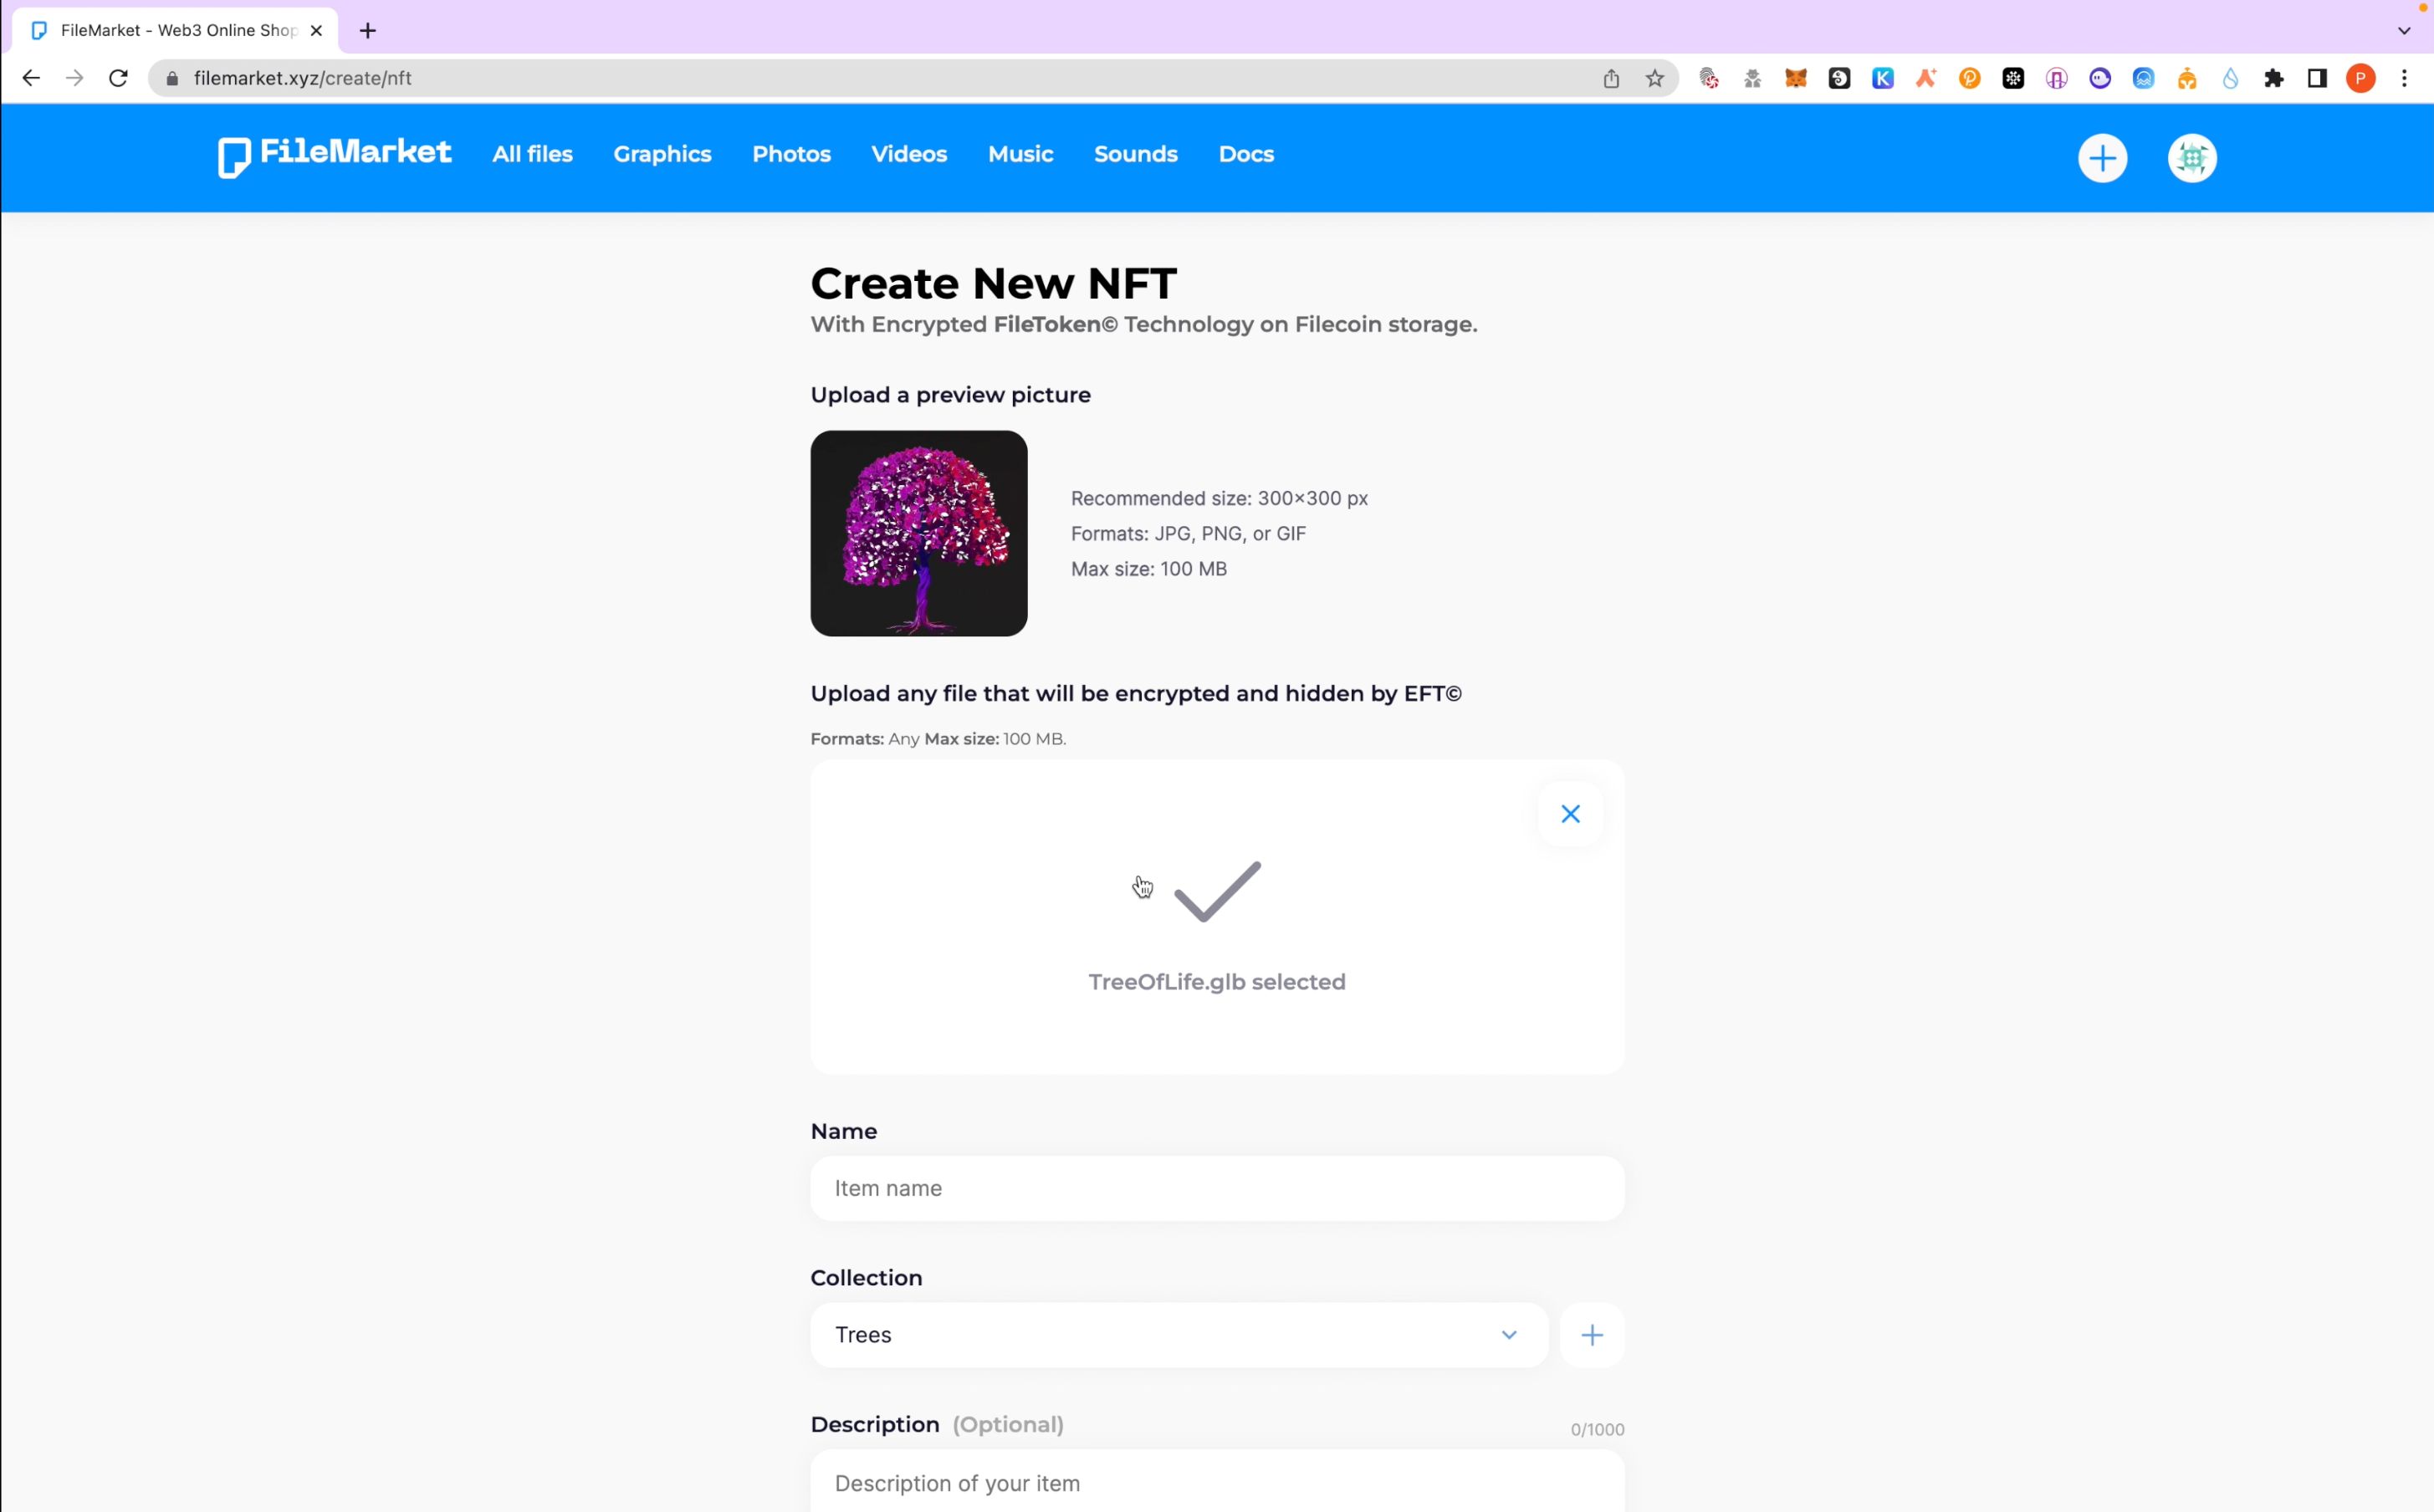Click the Description text area field
This screenshot has height=1512, width=2434.
[x=1214, y=1483]
